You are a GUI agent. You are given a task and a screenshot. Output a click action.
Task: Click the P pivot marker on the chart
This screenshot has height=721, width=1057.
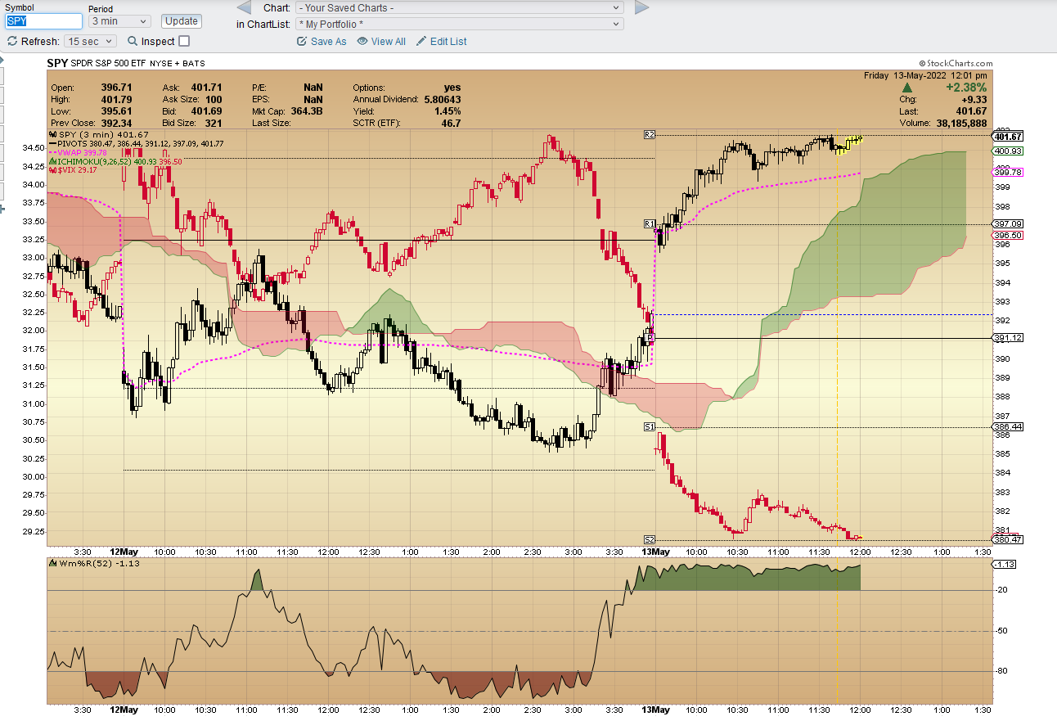click(650, 337)
